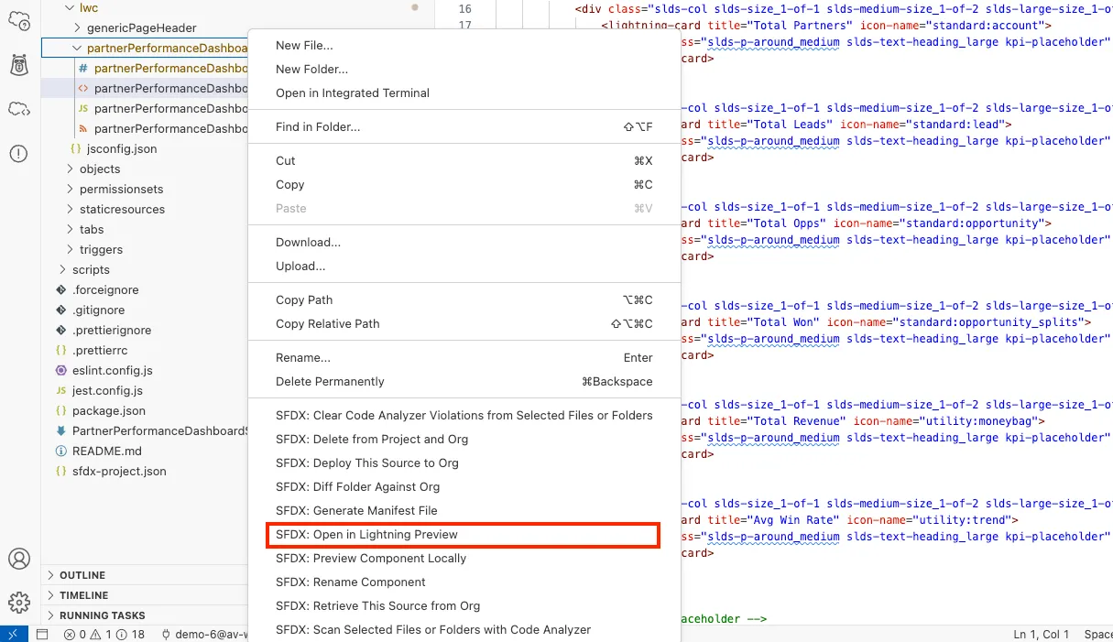Open the Manage gear icon
The image size is (1113, 642).
(19, 602)
